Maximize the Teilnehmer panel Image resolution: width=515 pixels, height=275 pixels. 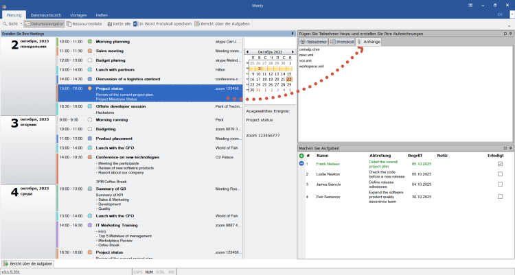[505, 34]
